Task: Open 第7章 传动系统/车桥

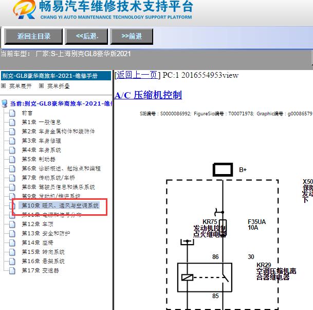Action: click(48, 178)
